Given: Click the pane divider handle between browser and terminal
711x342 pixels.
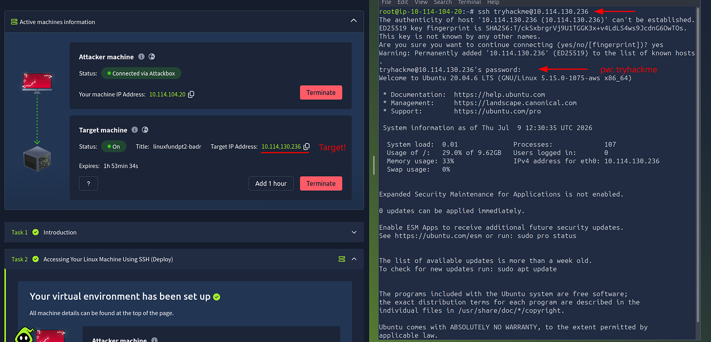Looking at the screenshot, I should click(x=373, y=166).
